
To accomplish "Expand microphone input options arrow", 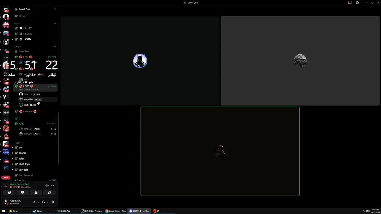I will [38, 202].
